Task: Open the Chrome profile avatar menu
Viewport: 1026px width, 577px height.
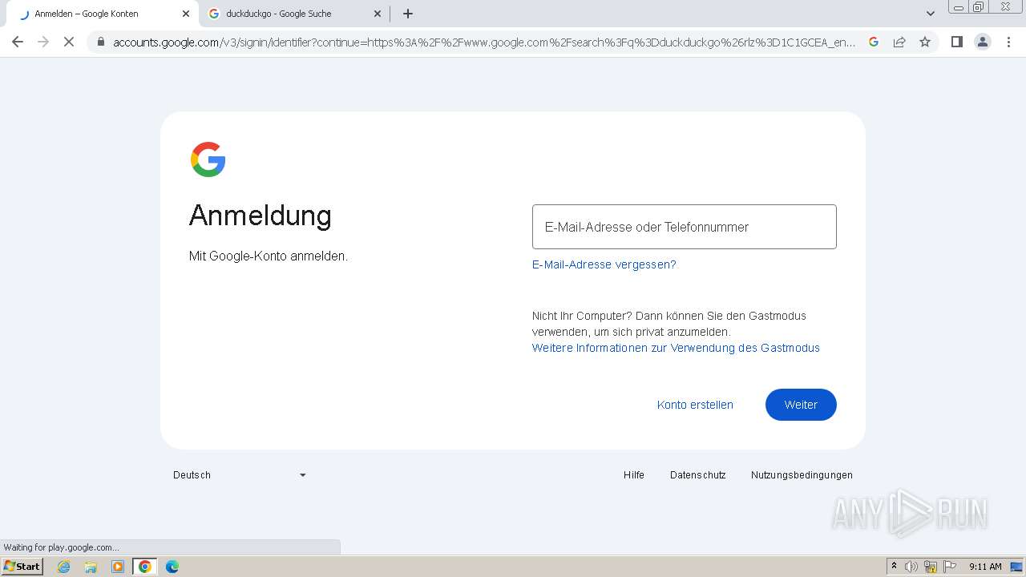Action: pyautogui.click(x=983, y=42)
